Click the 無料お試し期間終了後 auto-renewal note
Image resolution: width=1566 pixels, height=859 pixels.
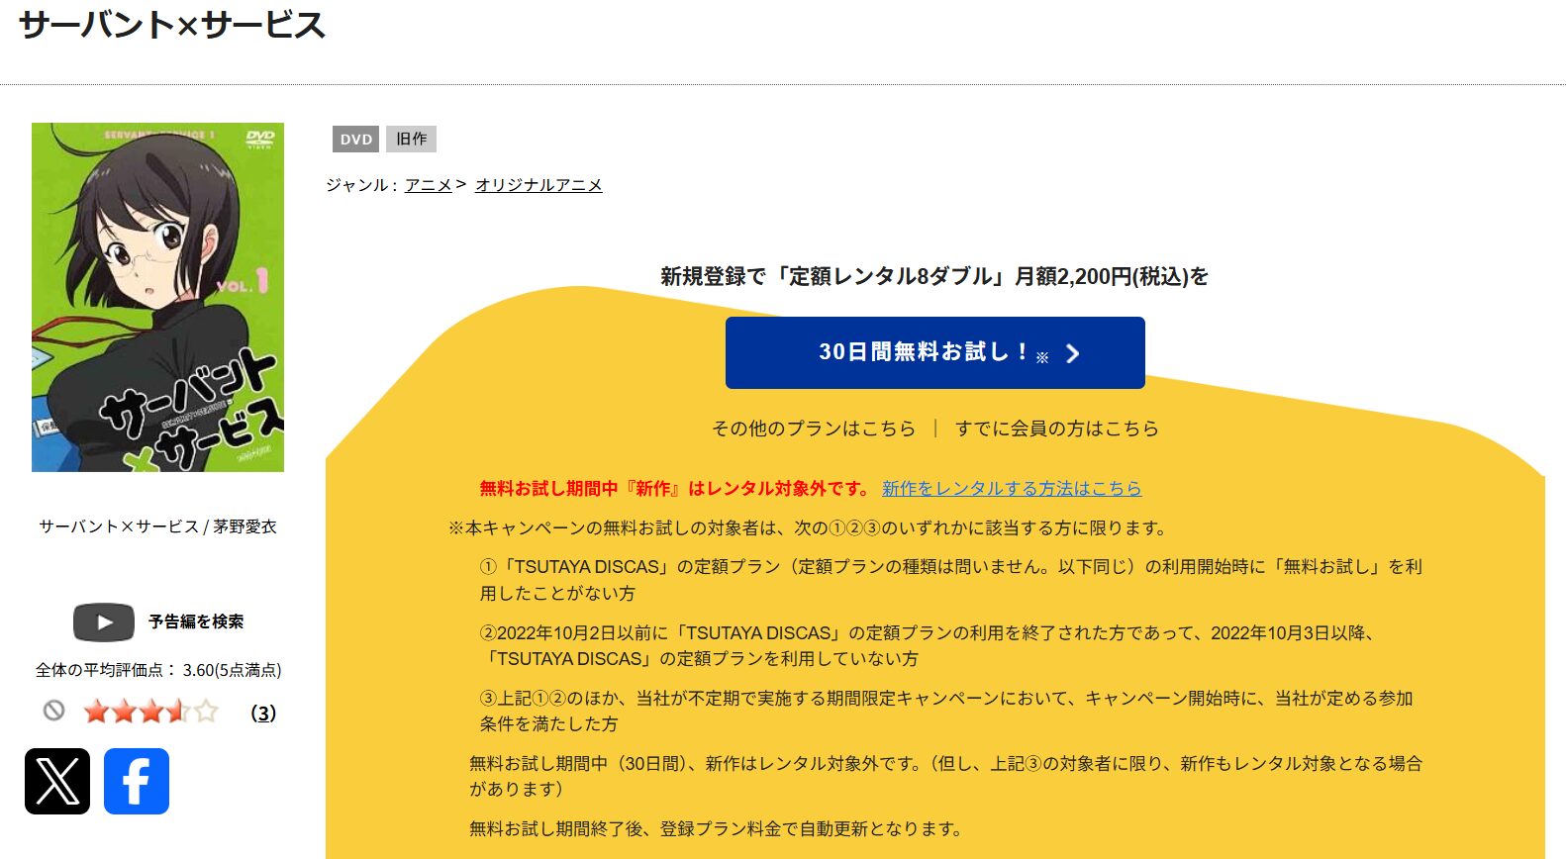716,828
